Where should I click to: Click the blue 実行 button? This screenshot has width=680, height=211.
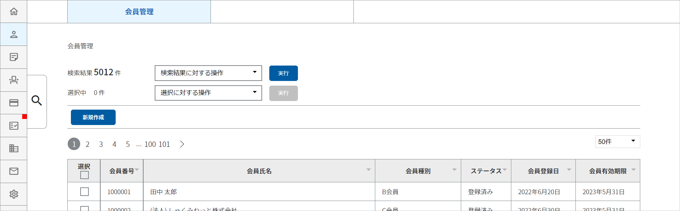(x=284, y=73)
